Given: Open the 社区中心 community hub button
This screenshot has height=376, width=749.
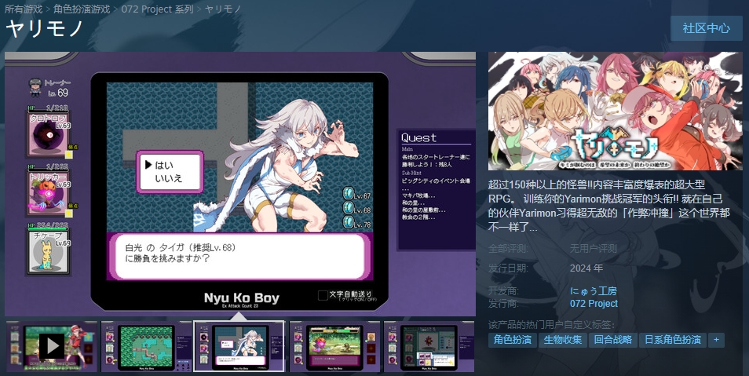Looking at the screenshot, I should click(706, 28).
